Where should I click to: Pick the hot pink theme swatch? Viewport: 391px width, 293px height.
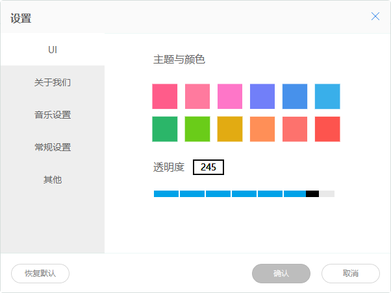point(165,97)
